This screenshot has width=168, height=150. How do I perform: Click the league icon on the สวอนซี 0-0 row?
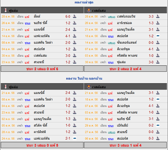158,132
